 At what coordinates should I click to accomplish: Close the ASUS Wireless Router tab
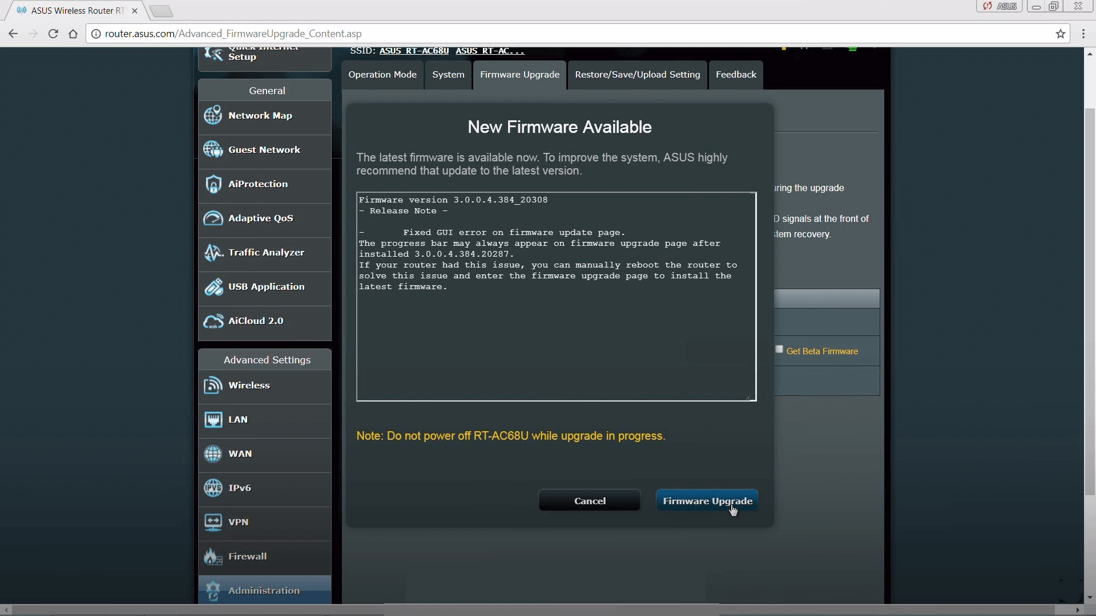click(x=135, y=10)
